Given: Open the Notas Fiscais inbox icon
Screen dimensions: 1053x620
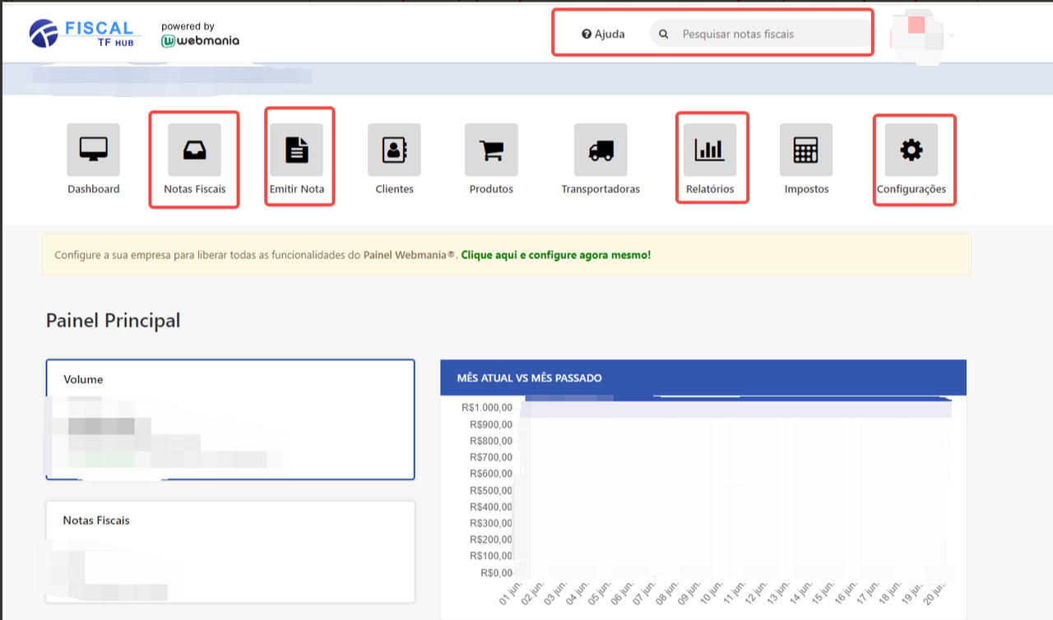Looking at the screenshot, I should 194,150.
